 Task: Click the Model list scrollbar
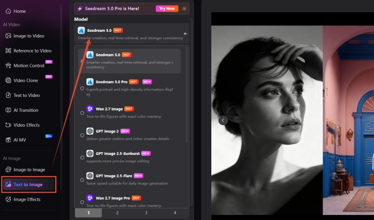tap(187, 95)
